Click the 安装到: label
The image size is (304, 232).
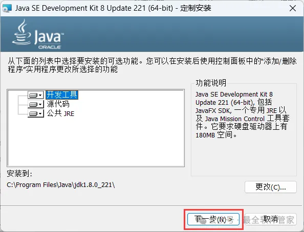[x=19, y=173]
